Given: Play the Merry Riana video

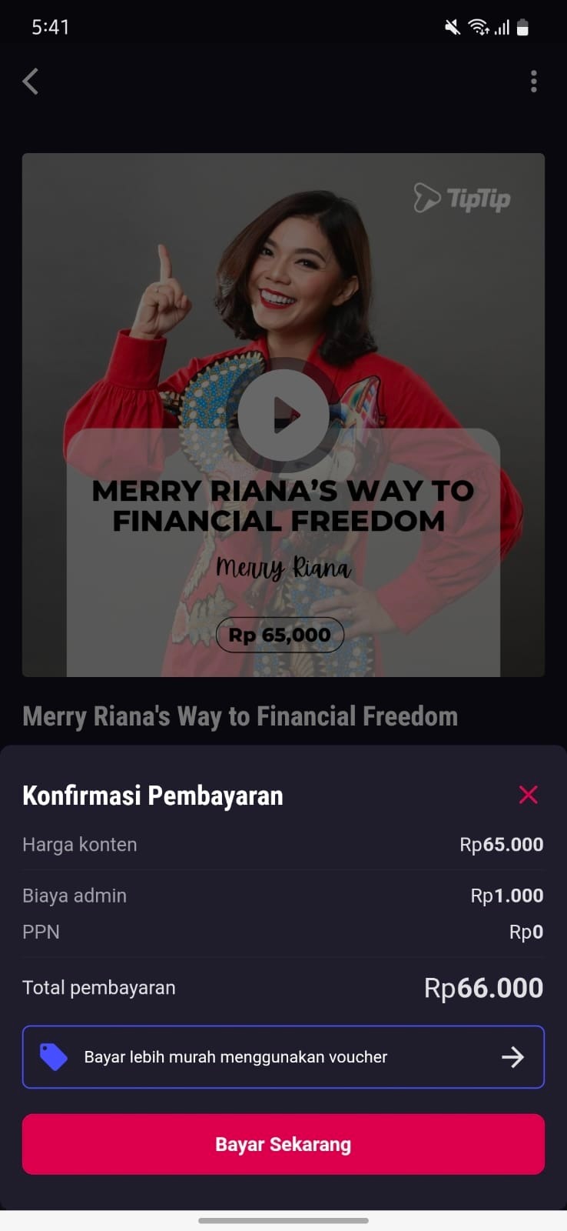Looking at the screenshot, I should (283, 415).
